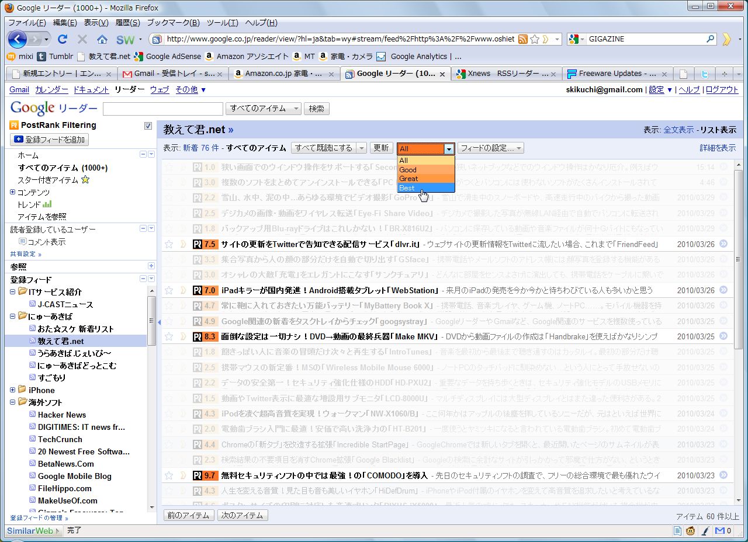Click the ログアウト link
Image resolution: width=748 pixels, height=542 pixels.
[x=722, y=90]
